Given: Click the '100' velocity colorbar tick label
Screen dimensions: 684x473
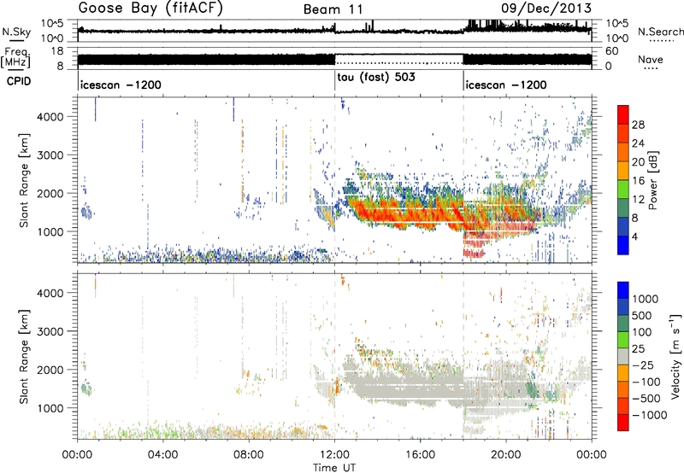Looking at the screenshot, I should 642,332.
